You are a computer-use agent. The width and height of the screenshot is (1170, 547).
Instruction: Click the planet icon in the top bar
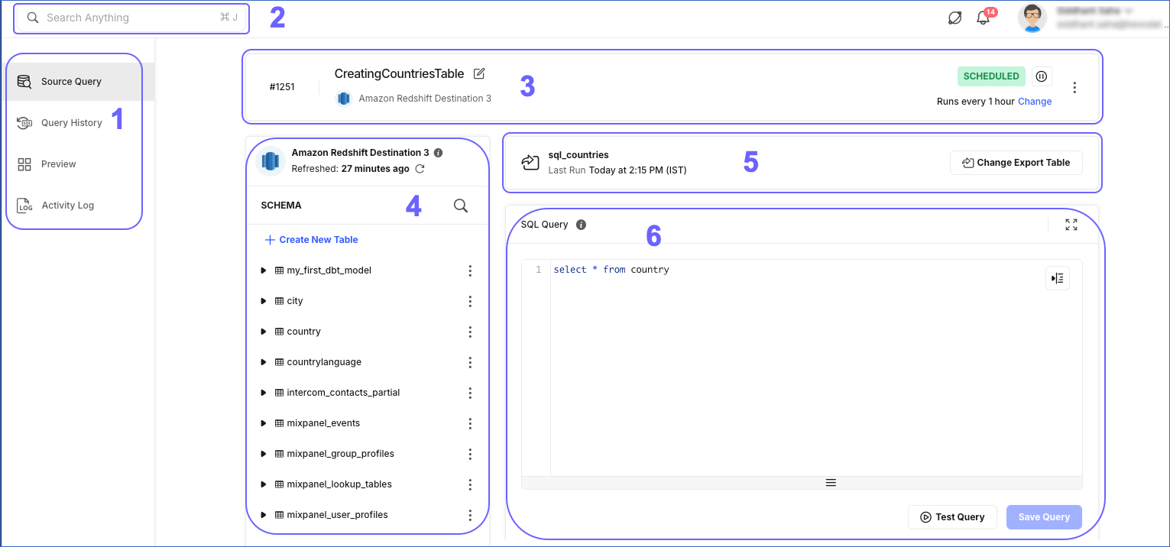point(954,17)
